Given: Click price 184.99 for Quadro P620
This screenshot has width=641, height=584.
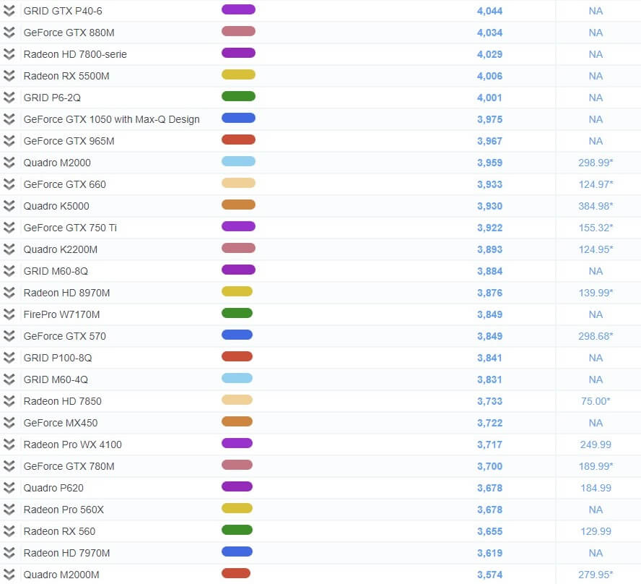Looking at the screenshot, I should [596, 489].
